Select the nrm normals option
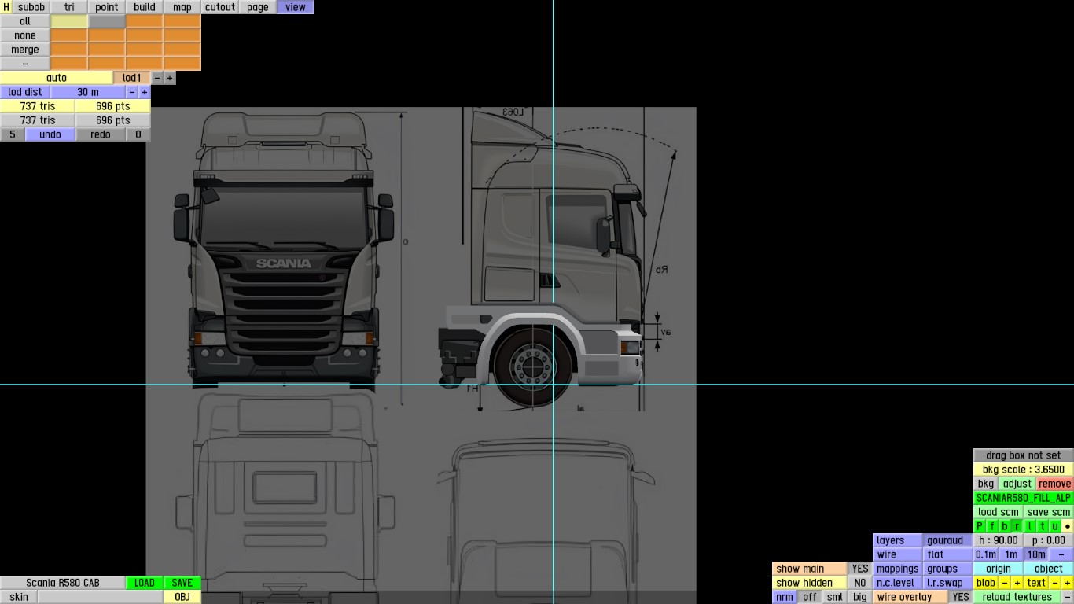The image size is (1074, 604). pyautogui.click(x=785, y=597)
